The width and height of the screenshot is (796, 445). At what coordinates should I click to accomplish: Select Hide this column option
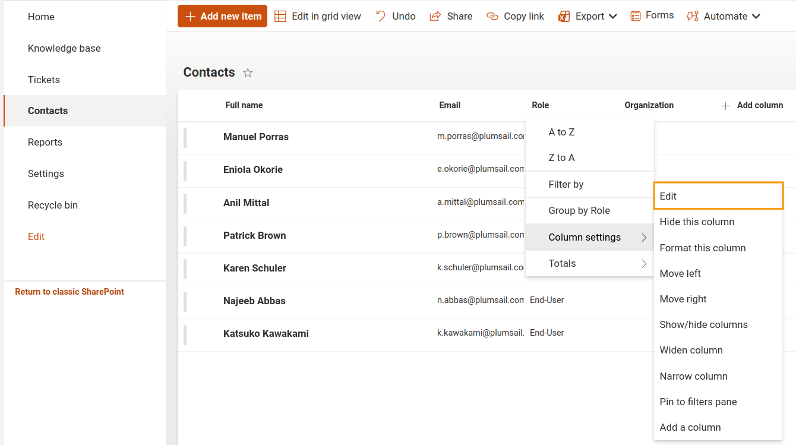pyautogui.click(x=697, y=222)
